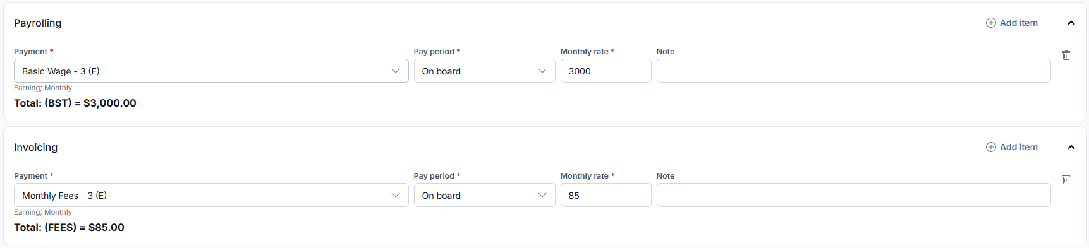Click the Total FEES $85.00 text

click(x=69, y=227)
